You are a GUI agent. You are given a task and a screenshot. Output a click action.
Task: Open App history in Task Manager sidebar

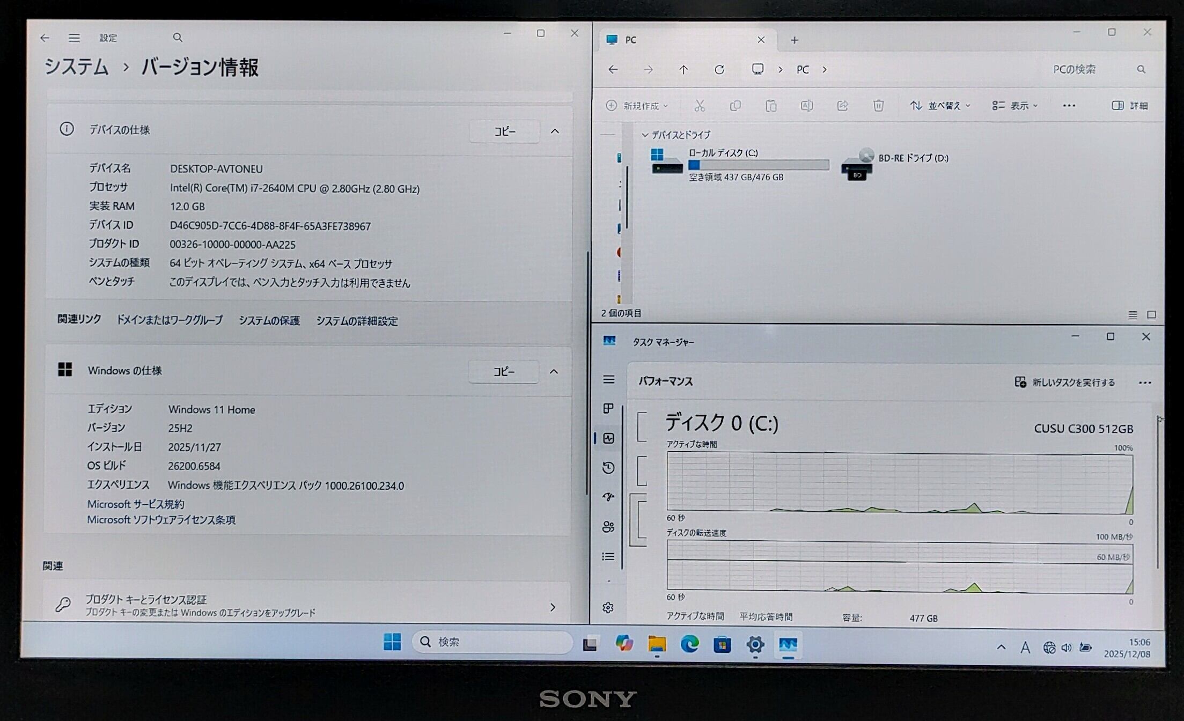coord(608,468)
